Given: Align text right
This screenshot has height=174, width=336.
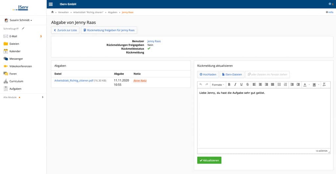Looking at the screenshot, I should click(x=266, y=84).
